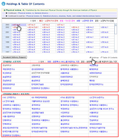Open issue v.61 no.3

pos(46,40)
